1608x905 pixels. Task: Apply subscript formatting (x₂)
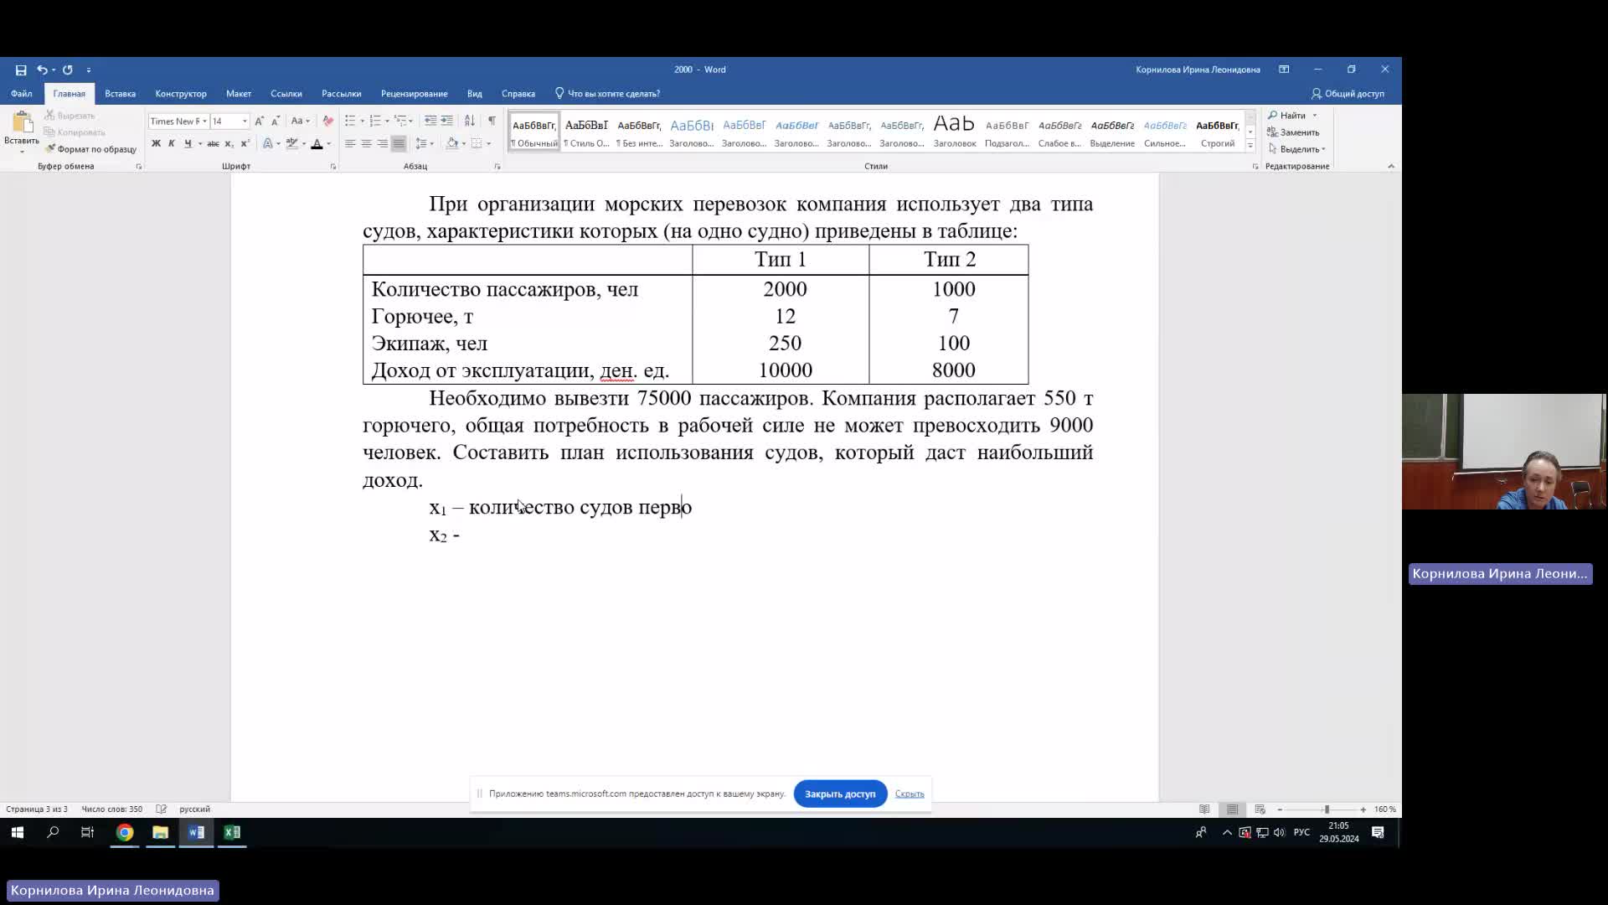click(229, 143)
